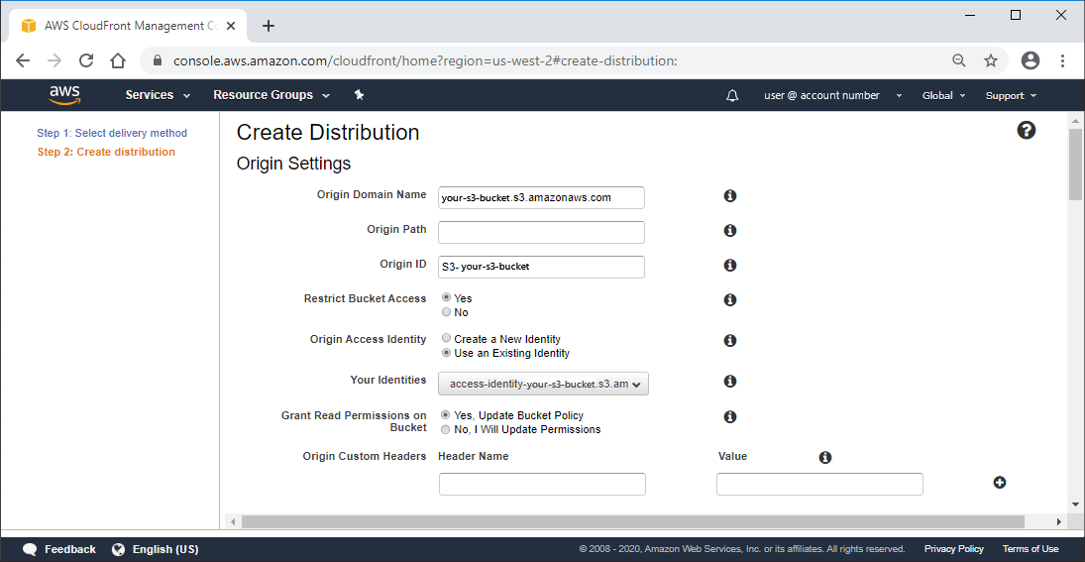
Task: Open the notifications bell
Action: [x=732, y=95]
